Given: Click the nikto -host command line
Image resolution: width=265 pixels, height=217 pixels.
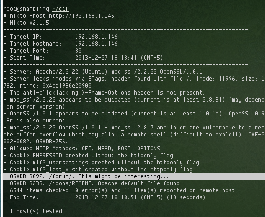Looking at the screenshot, I should pos(59,16).
